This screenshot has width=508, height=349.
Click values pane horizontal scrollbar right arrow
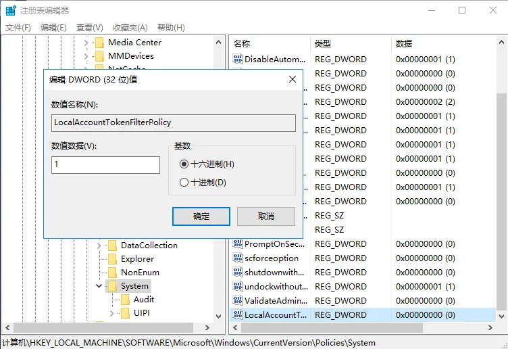(x=490, y=327)
